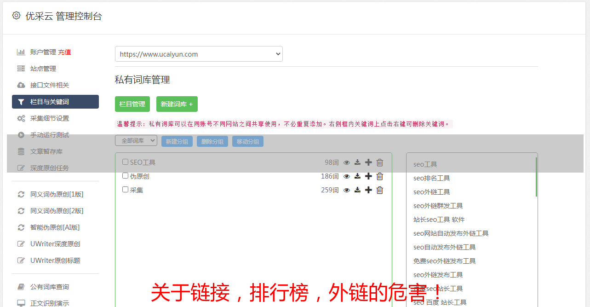Open 公有词库查询 in the sidebar

point(50,287)
